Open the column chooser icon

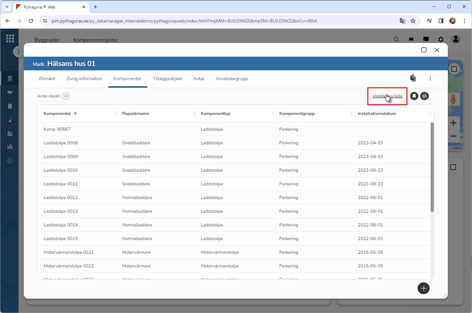click(424, 96)
